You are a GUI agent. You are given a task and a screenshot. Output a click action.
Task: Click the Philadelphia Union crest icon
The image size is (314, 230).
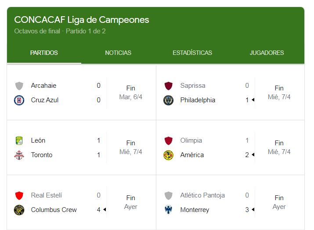click(x=168, y=100)
